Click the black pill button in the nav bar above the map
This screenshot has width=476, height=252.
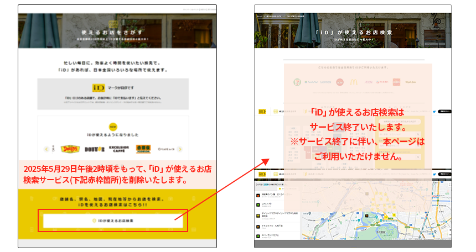point(444,174)
